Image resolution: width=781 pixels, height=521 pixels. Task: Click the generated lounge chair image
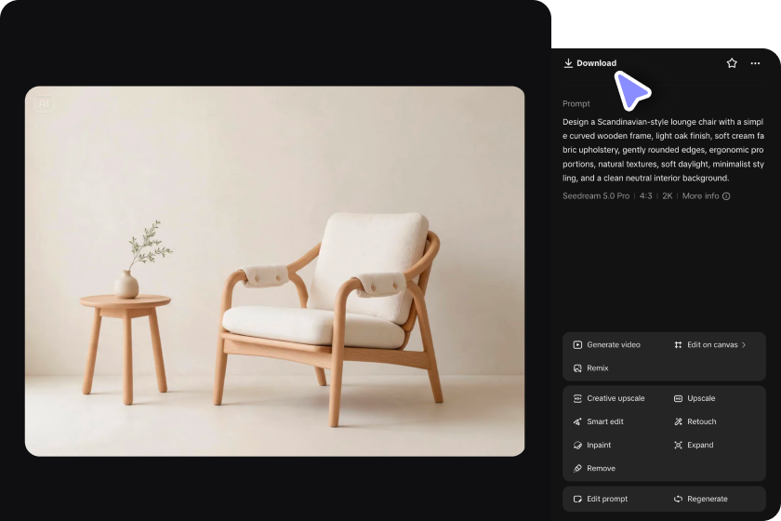[x=274, y=272]
